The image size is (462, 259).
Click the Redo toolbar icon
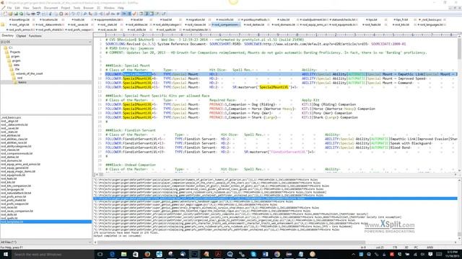pos(79,14)
